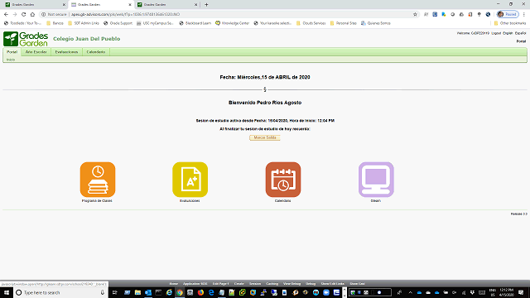Open the Oracle Support bookmark
The height and width of the screenshot is (298, 530).
tap(118, 23)
